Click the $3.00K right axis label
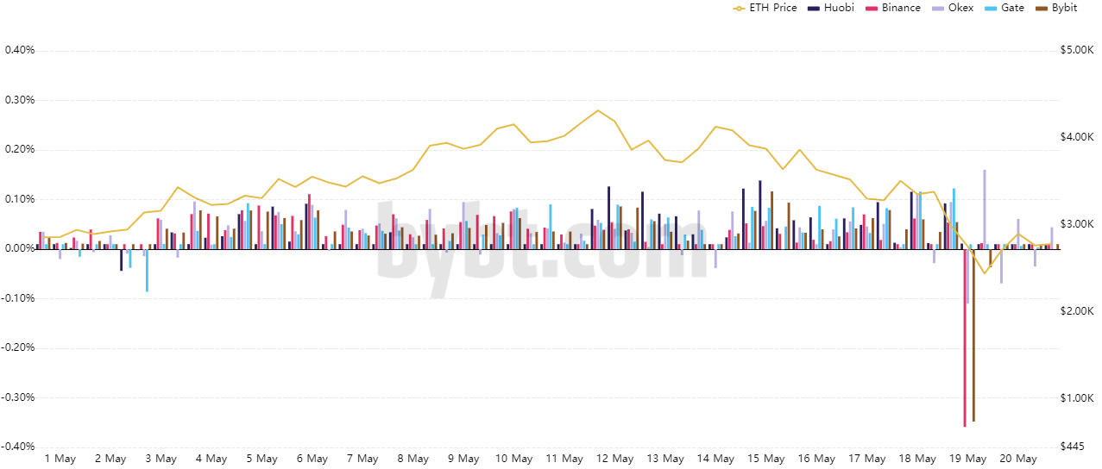This screenshot has height=469, width=1102. pyautogui.click(x=1077, y=224)
